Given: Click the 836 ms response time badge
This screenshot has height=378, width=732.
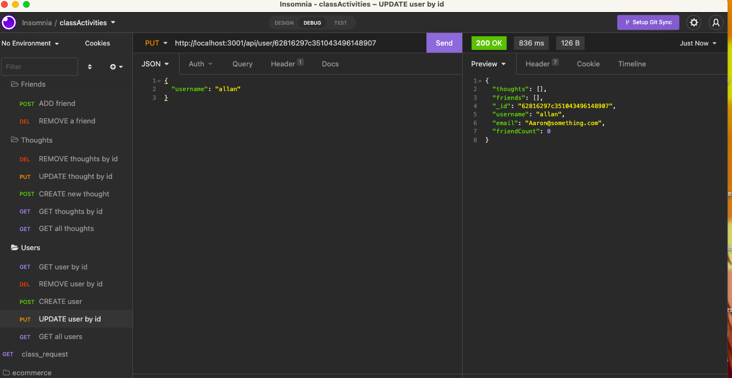Looking at the screenshot, I should click(531, 43).
